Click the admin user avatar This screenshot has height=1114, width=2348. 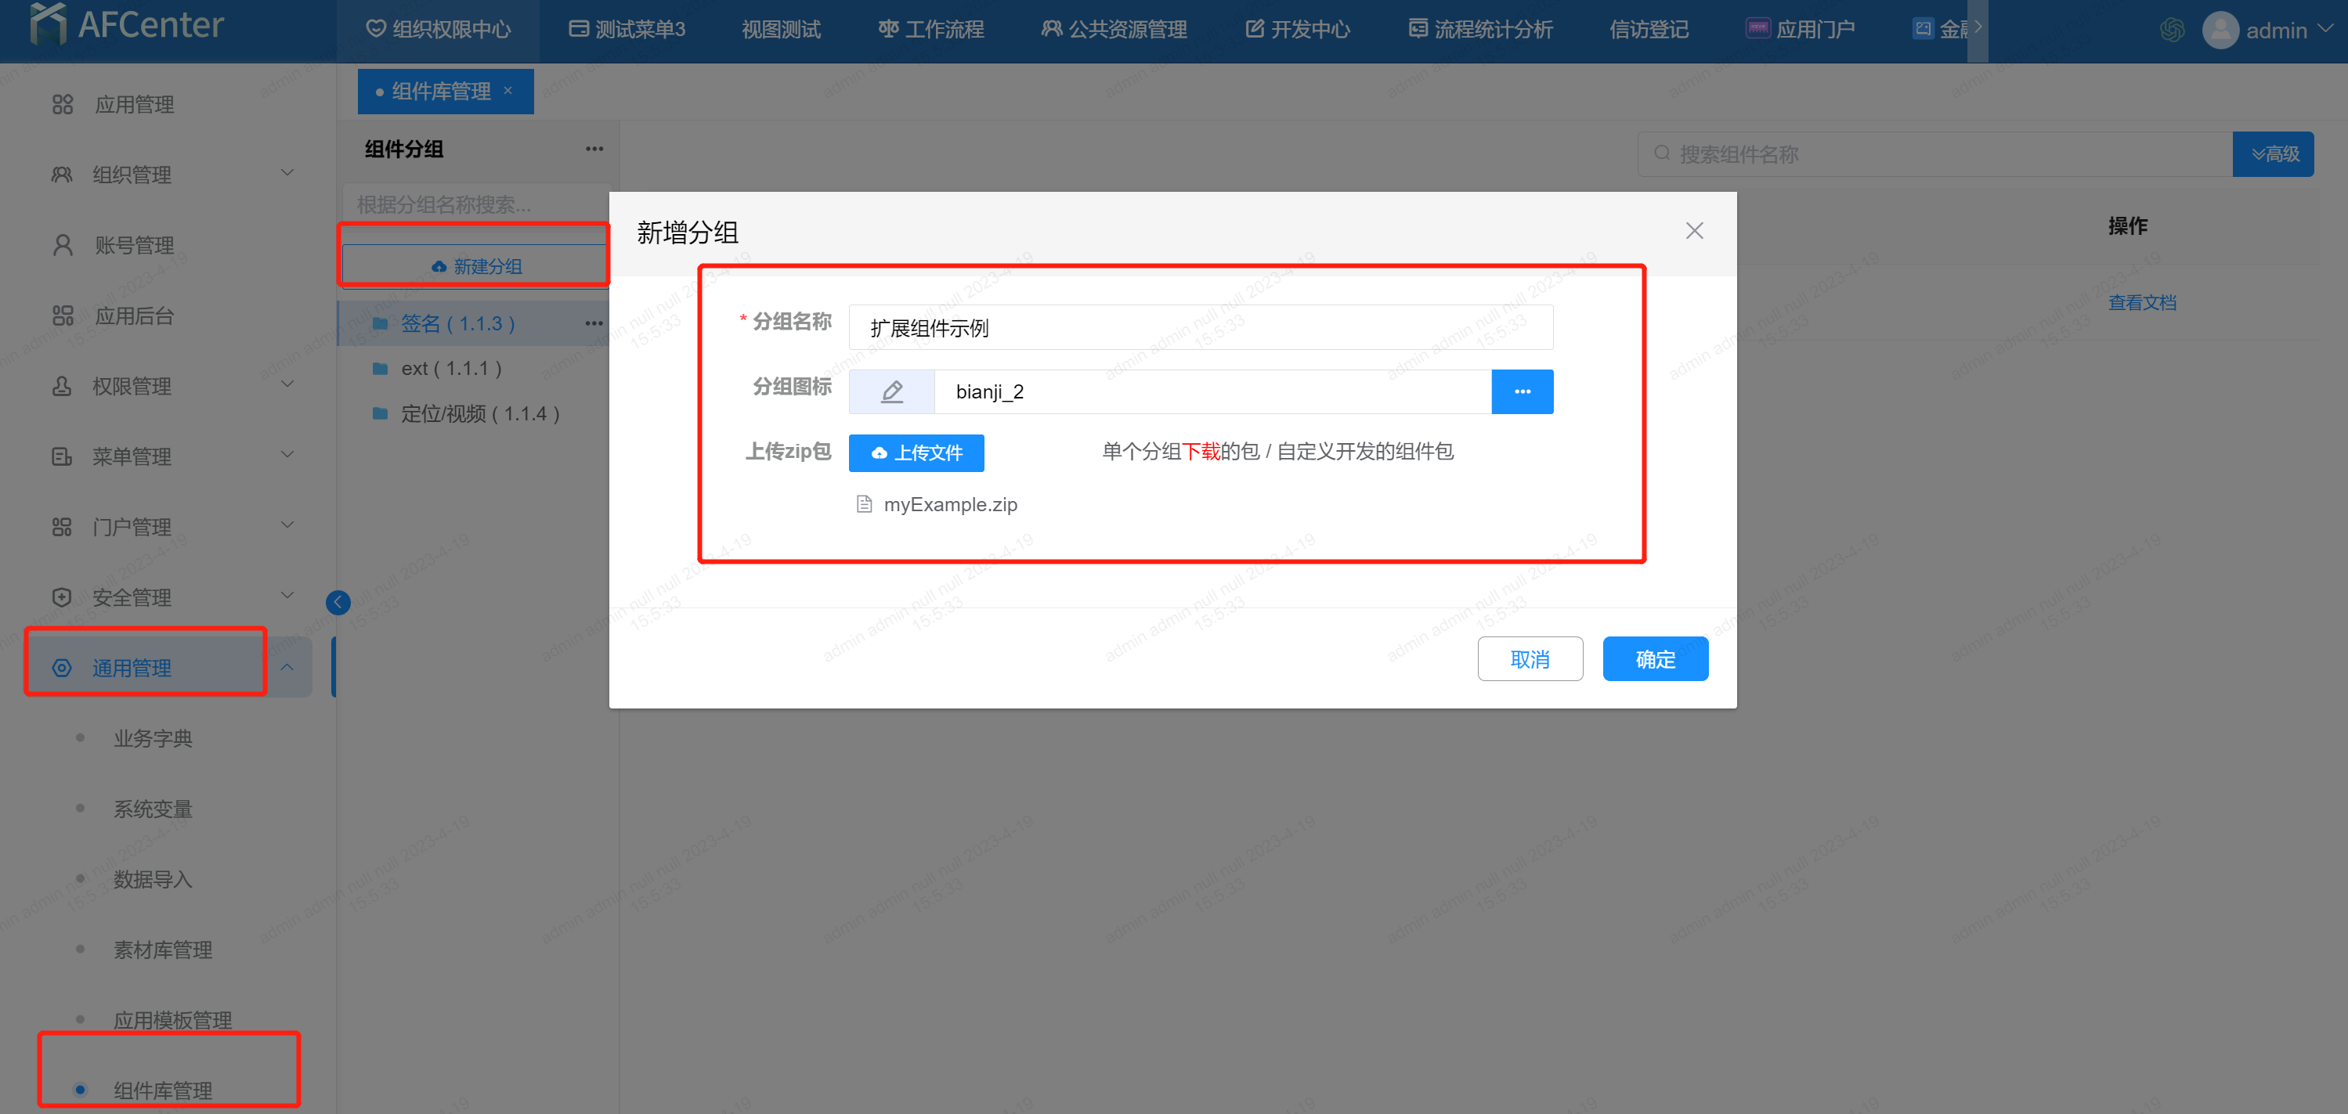click(2220, 30)
